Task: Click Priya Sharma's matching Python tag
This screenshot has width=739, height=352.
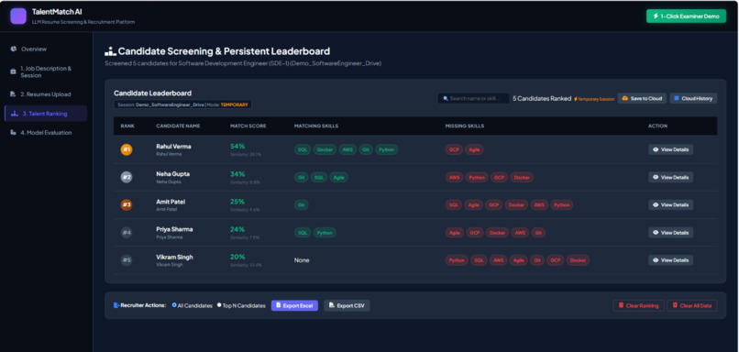Action: pyautogui.click(x=325, y=232)
